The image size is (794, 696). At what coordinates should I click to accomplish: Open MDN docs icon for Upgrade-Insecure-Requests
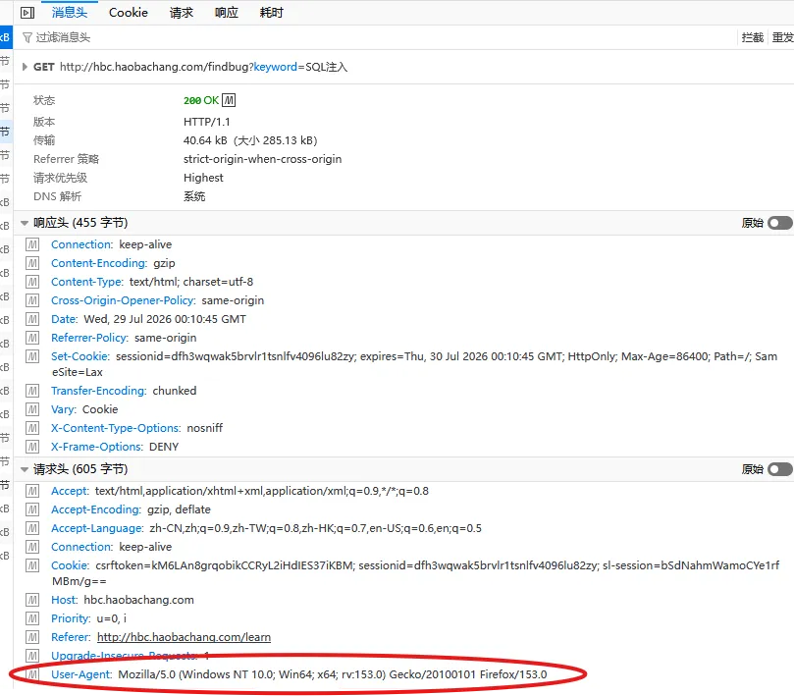(x=32, y=656)
